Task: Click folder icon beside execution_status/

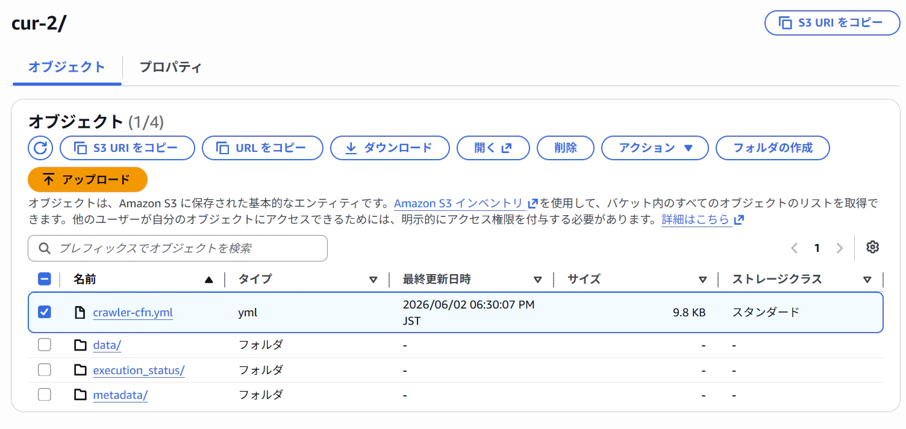Action: [80, 370]
